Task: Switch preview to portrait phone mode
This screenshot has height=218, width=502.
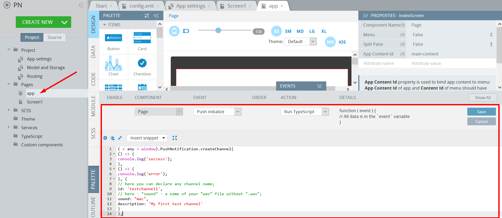Action: point(174,31)
